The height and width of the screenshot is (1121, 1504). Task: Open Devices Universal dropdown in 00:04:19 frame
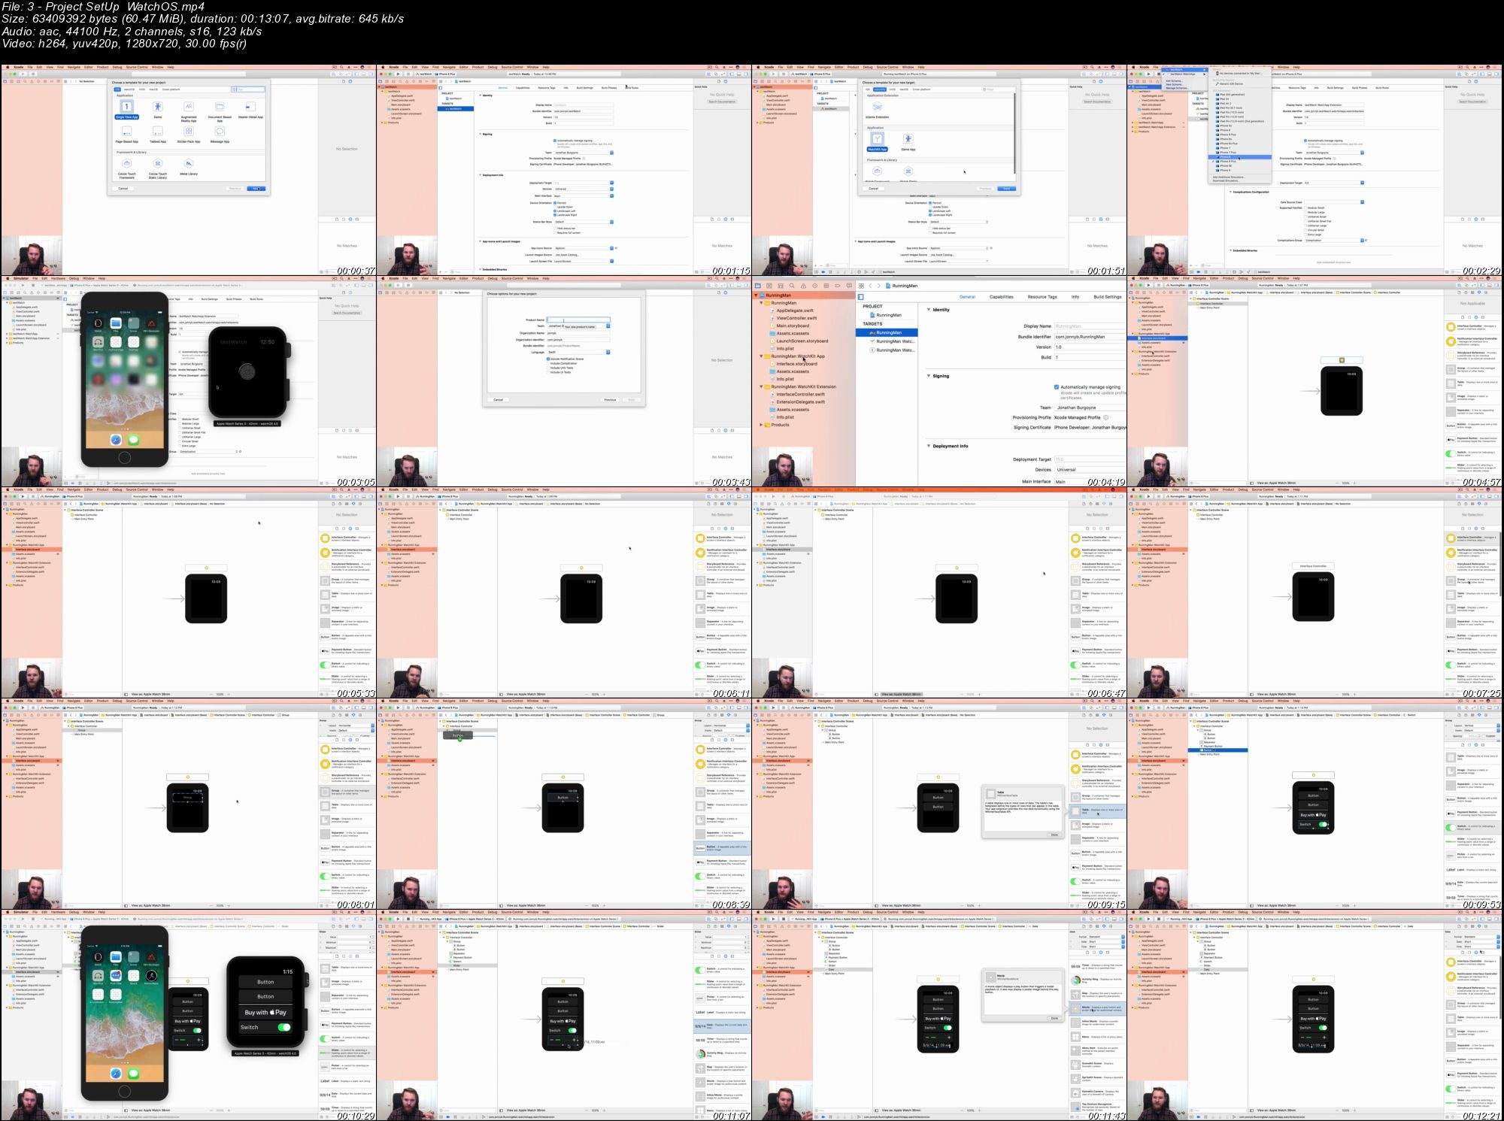[x=1090, y=469]
